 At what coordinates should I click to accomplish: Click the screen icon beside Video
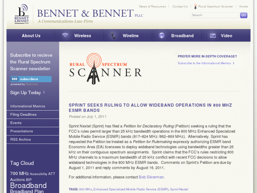pos(213,35)
